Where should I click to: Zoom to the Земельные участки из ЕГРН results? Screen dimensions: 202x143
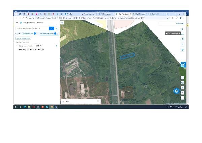click(x=56, y=46)
